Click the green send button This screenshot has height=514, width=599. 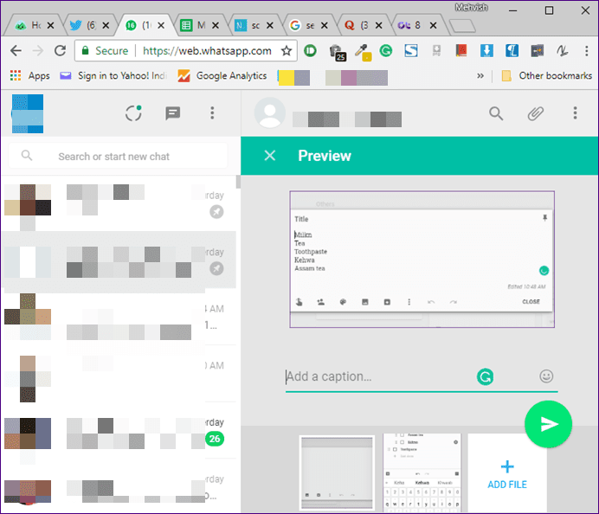tap(548, 424)
